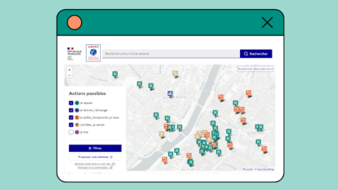Follow the "Proposer une adresse" link
Screen dimensions: 338x190
pos(95,157)
